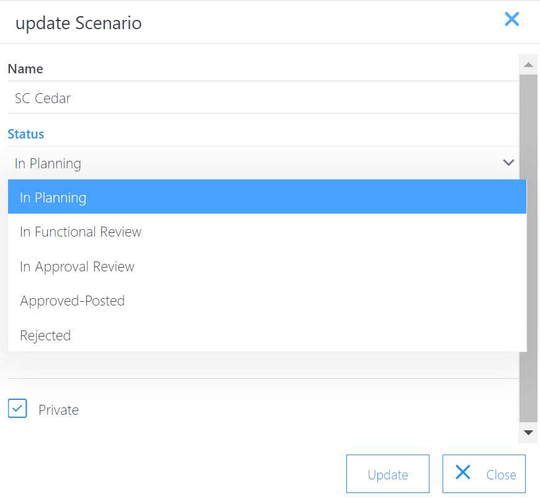Choose Rejected from the status list
Screen dimensions: 540x498
coord(45,335)
